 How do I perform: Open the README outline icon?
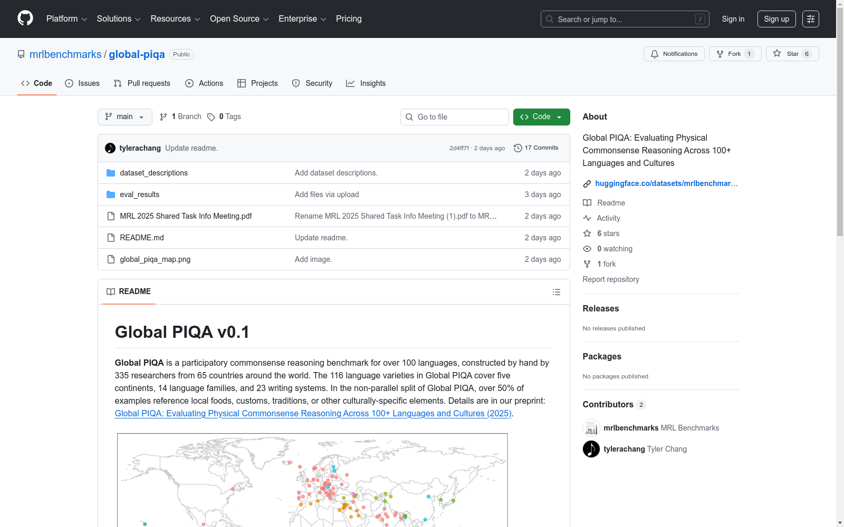pos(557,292)
